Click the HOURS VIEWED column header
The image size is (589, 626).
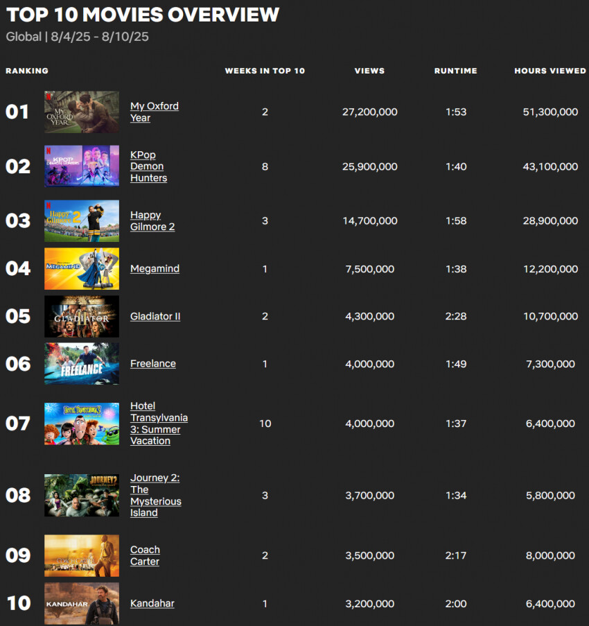point(550,71)
